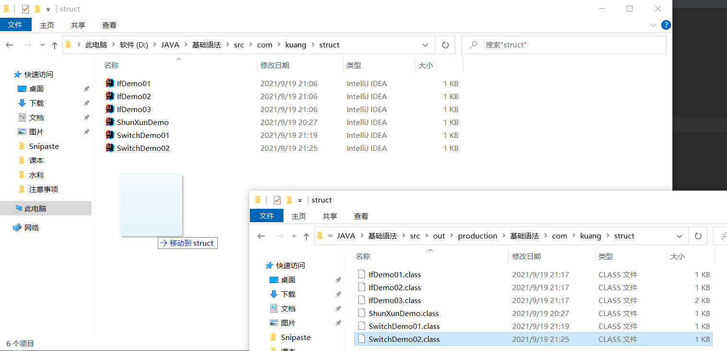Click IfDemo02.class file icon in front window
727x351 pixels.
(362, 287)
